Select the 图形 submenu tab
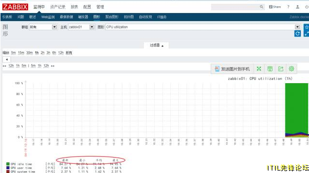This screenshot has height=173, width=309. (96, 17)
